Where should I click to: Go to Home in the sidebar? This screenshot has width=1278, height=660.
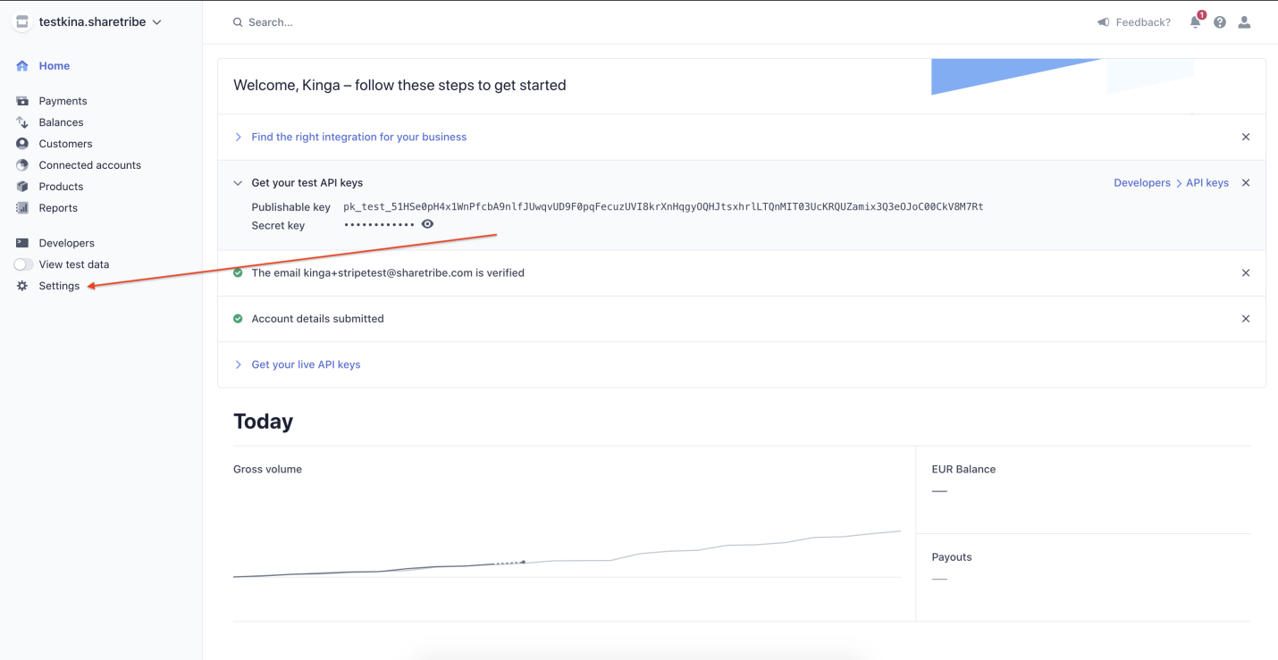tap(55, 66)
